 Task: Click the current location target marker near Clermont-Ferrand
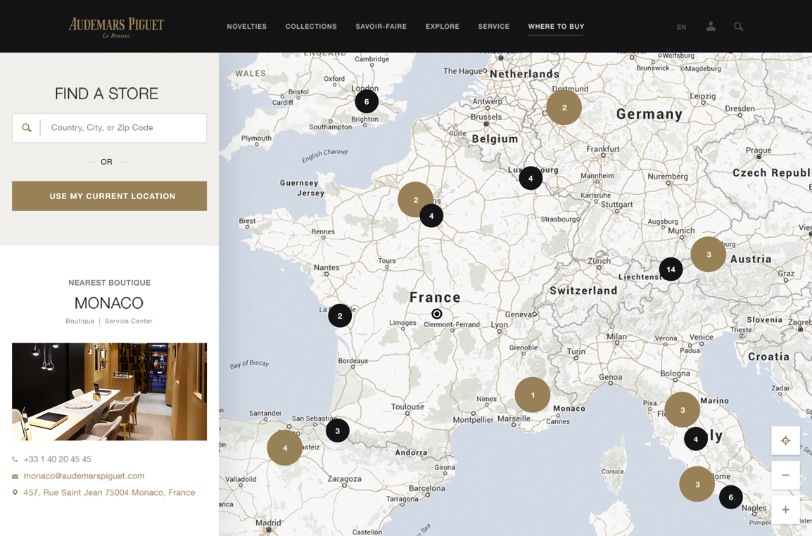point(436,314)
